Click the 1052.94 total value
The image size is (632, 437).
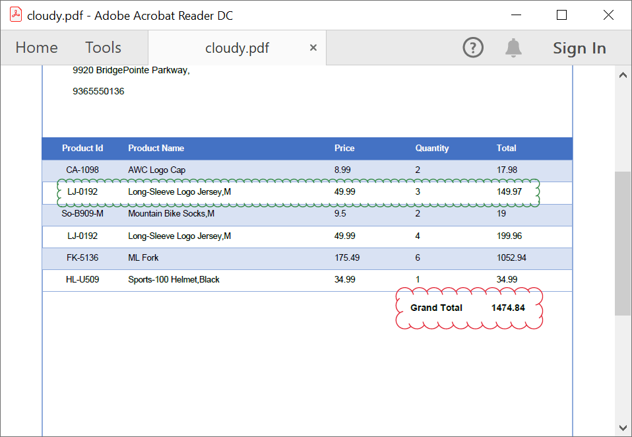(511, 257)
